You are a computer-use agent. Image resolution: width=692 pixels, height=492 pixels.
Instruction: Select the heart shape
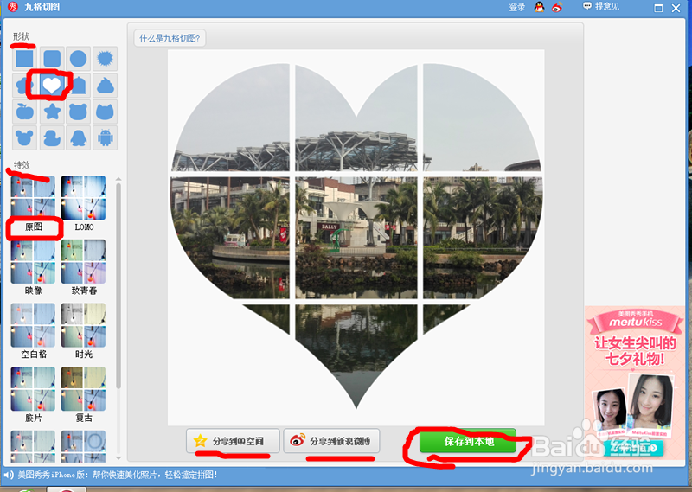(x=52, y=85)
